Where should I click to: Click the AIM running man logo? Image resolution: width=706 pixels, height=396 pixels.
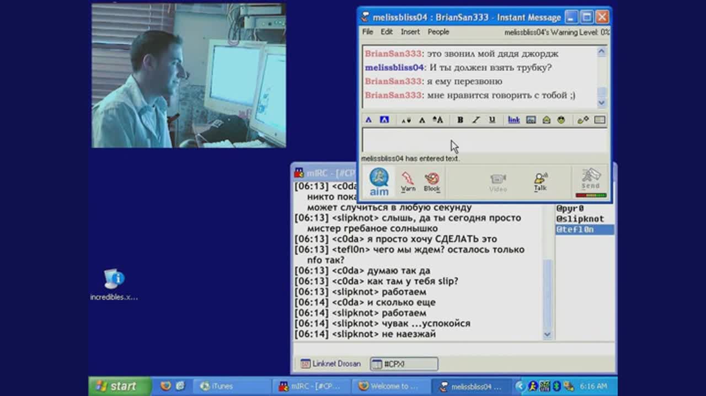(x=379, y=181)
